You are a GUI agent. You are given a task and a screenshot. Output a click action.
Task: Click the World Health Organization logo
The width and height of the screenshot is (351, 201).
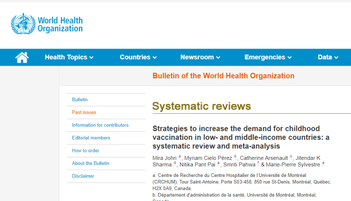[47, 24]
